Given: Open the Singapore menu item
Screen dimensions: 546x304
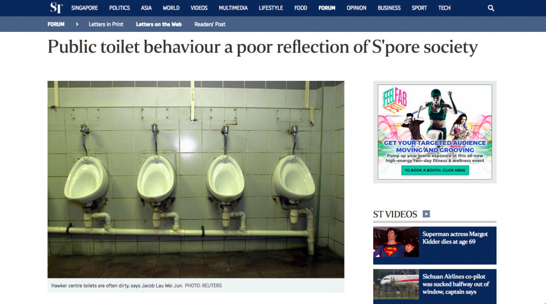Looking at the screenshot, I should click(x=85, y=8).
